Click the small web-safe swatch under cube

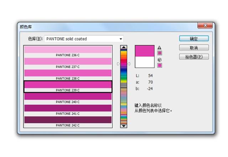coord(160,65)
